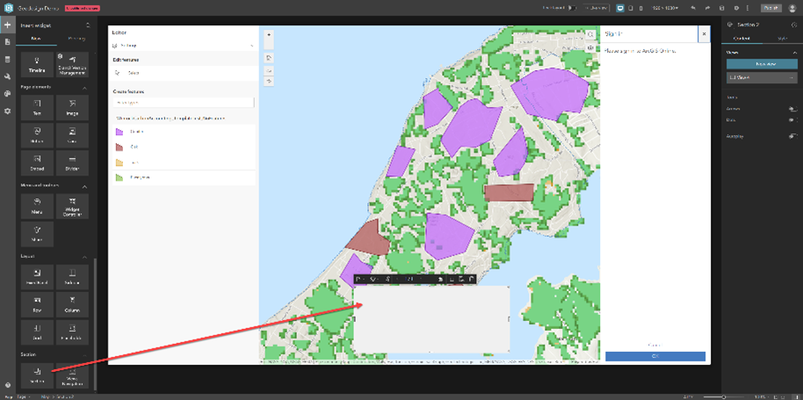Collapse the Menus and toolbars group
803x400 pixels.
coord(85,186)
